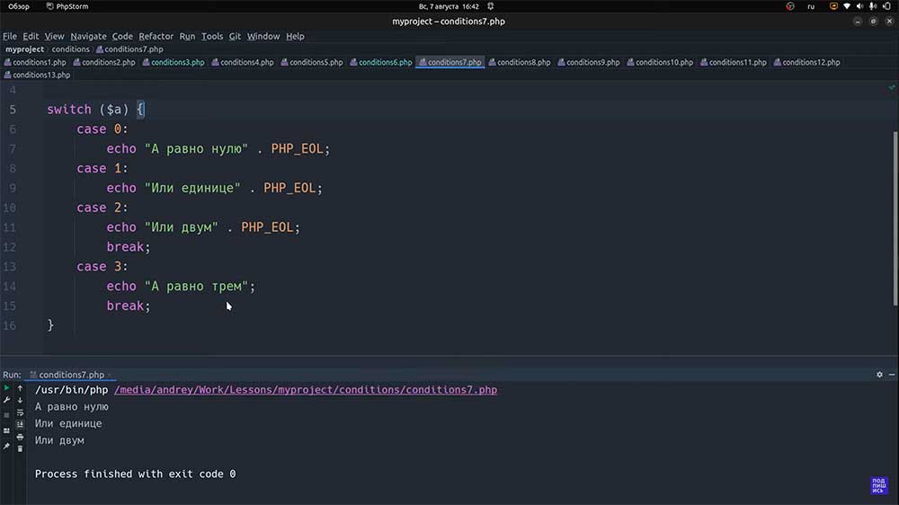This screenshot has height=505, width=899.
Task: Stop the process with the stop square icon
Action: [x=6, y=415]
